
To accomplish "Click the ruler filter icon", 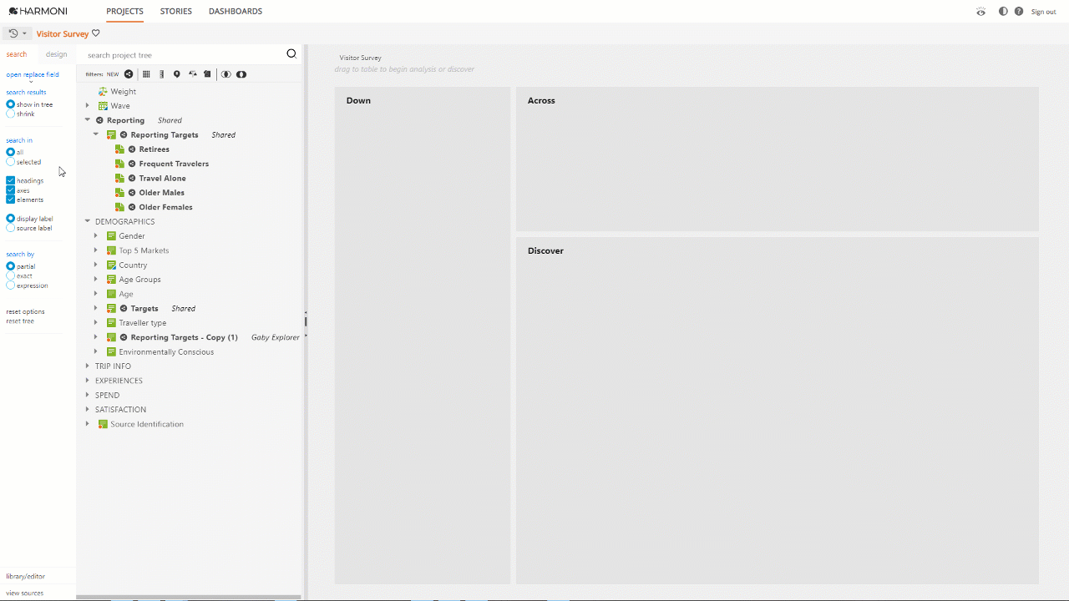I will tap(161, 74).
